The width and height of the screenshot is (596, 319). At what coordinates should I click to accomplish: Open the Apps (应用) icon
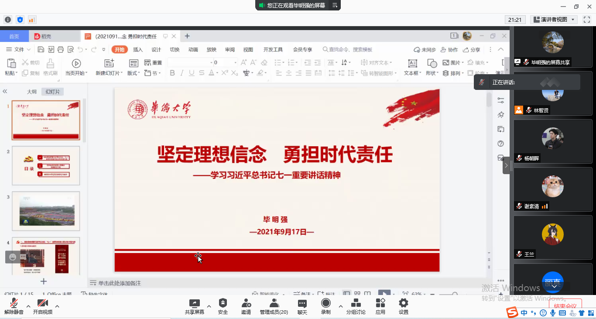(x=380, y=306)
